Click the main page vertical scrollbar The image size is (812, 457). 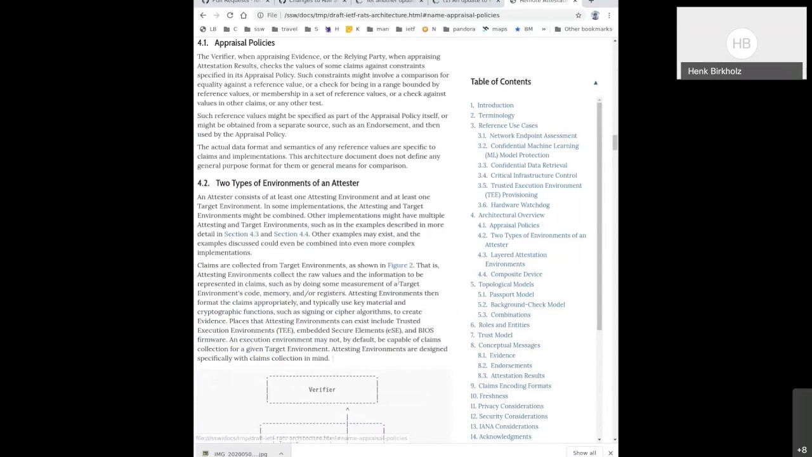tap(614, 143)
